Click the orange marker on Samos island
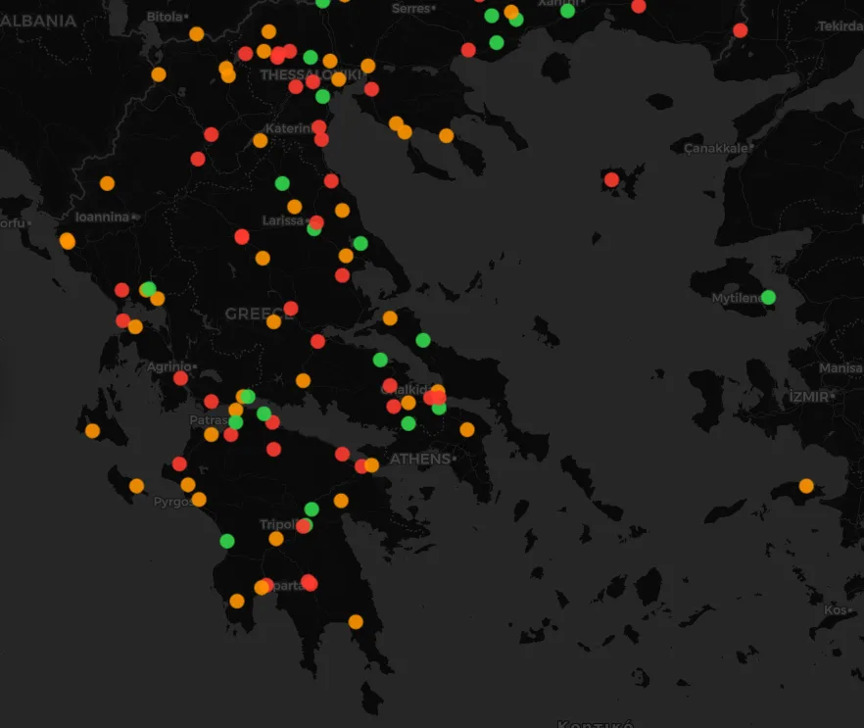The width and height of the screenshot is (864, 728). tap(806, 485)
